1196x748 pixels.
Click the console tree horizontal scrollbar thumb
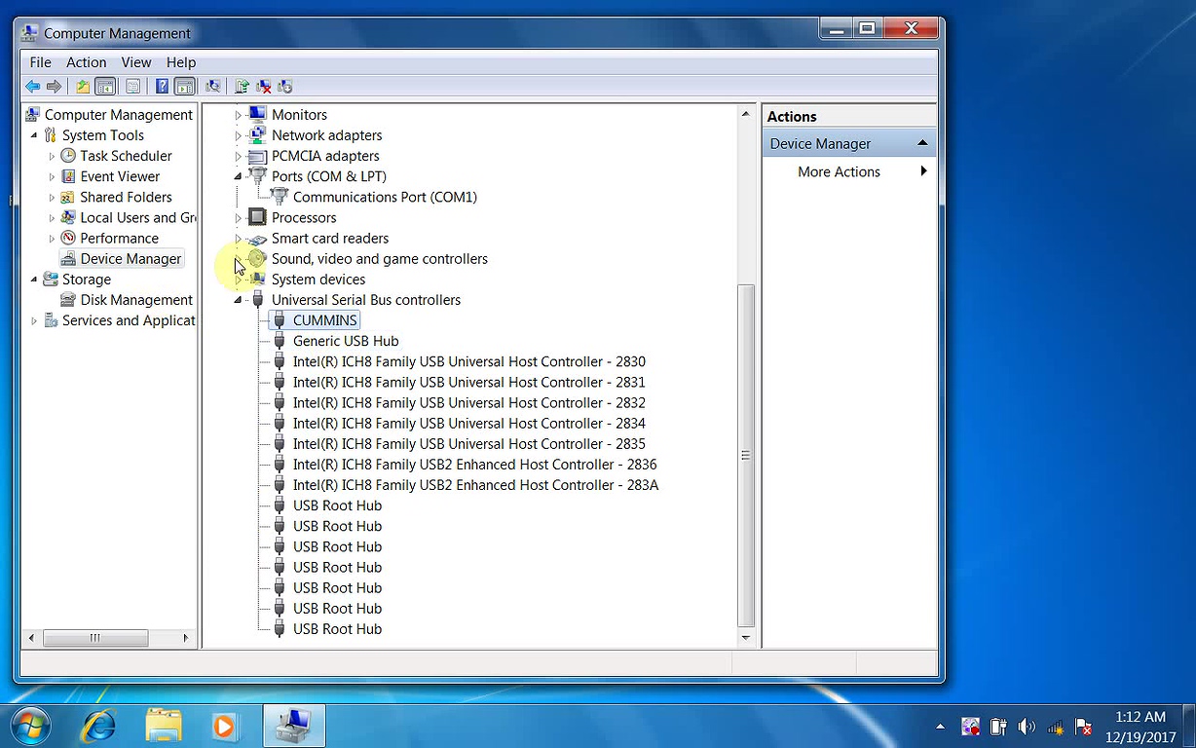95,638
